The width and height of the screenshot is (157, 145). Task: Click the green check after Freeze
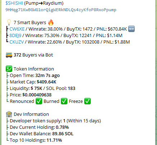[88, 101]
